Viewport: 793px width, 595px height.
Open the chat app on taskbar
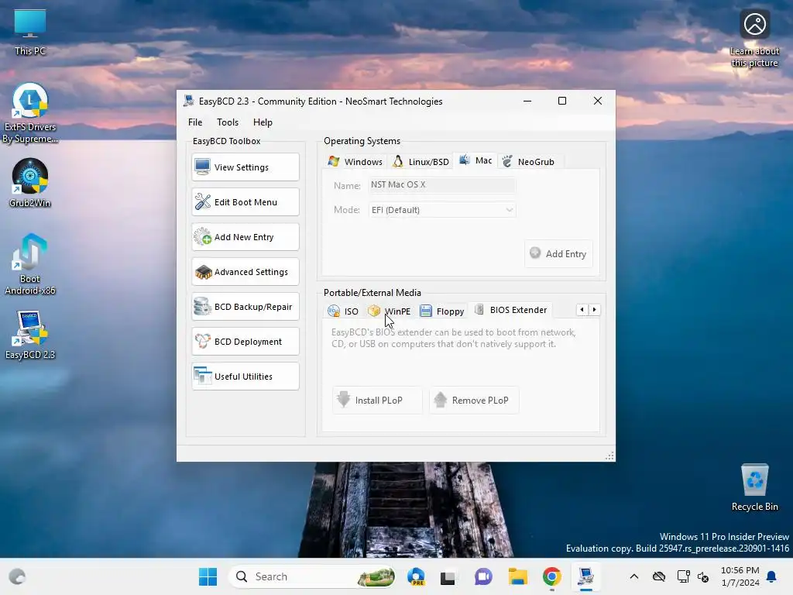tap(483, 576)
